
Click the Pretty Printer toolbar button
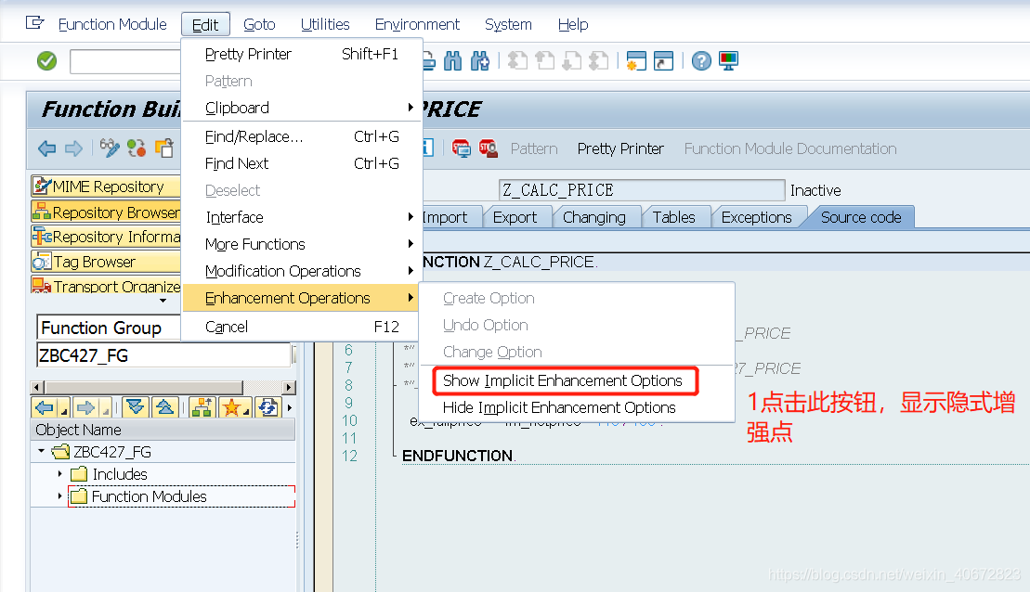coord(620,149)
